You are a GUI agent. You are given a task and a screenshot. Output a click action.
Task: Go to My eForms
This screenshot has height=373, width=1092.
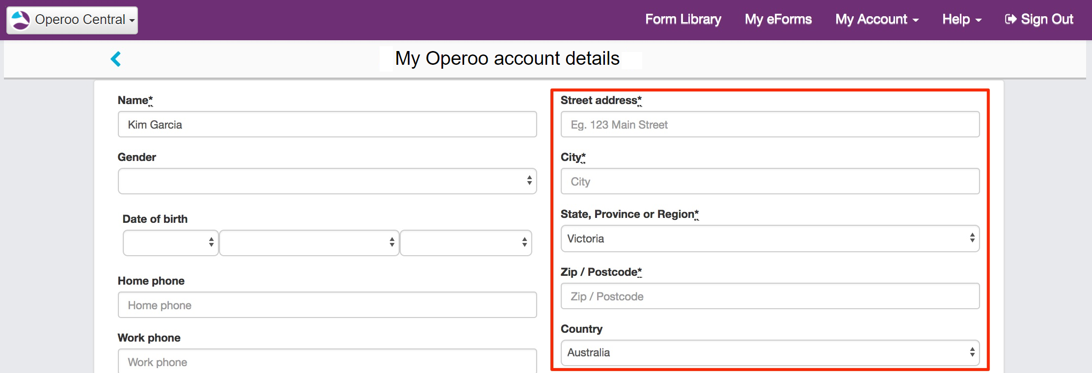pyautogui.click(x=778, y=19)
